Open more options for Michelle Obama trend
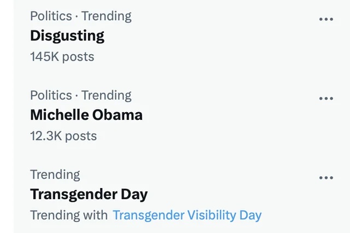Viewport: 350px width, 233px height. 326,98
